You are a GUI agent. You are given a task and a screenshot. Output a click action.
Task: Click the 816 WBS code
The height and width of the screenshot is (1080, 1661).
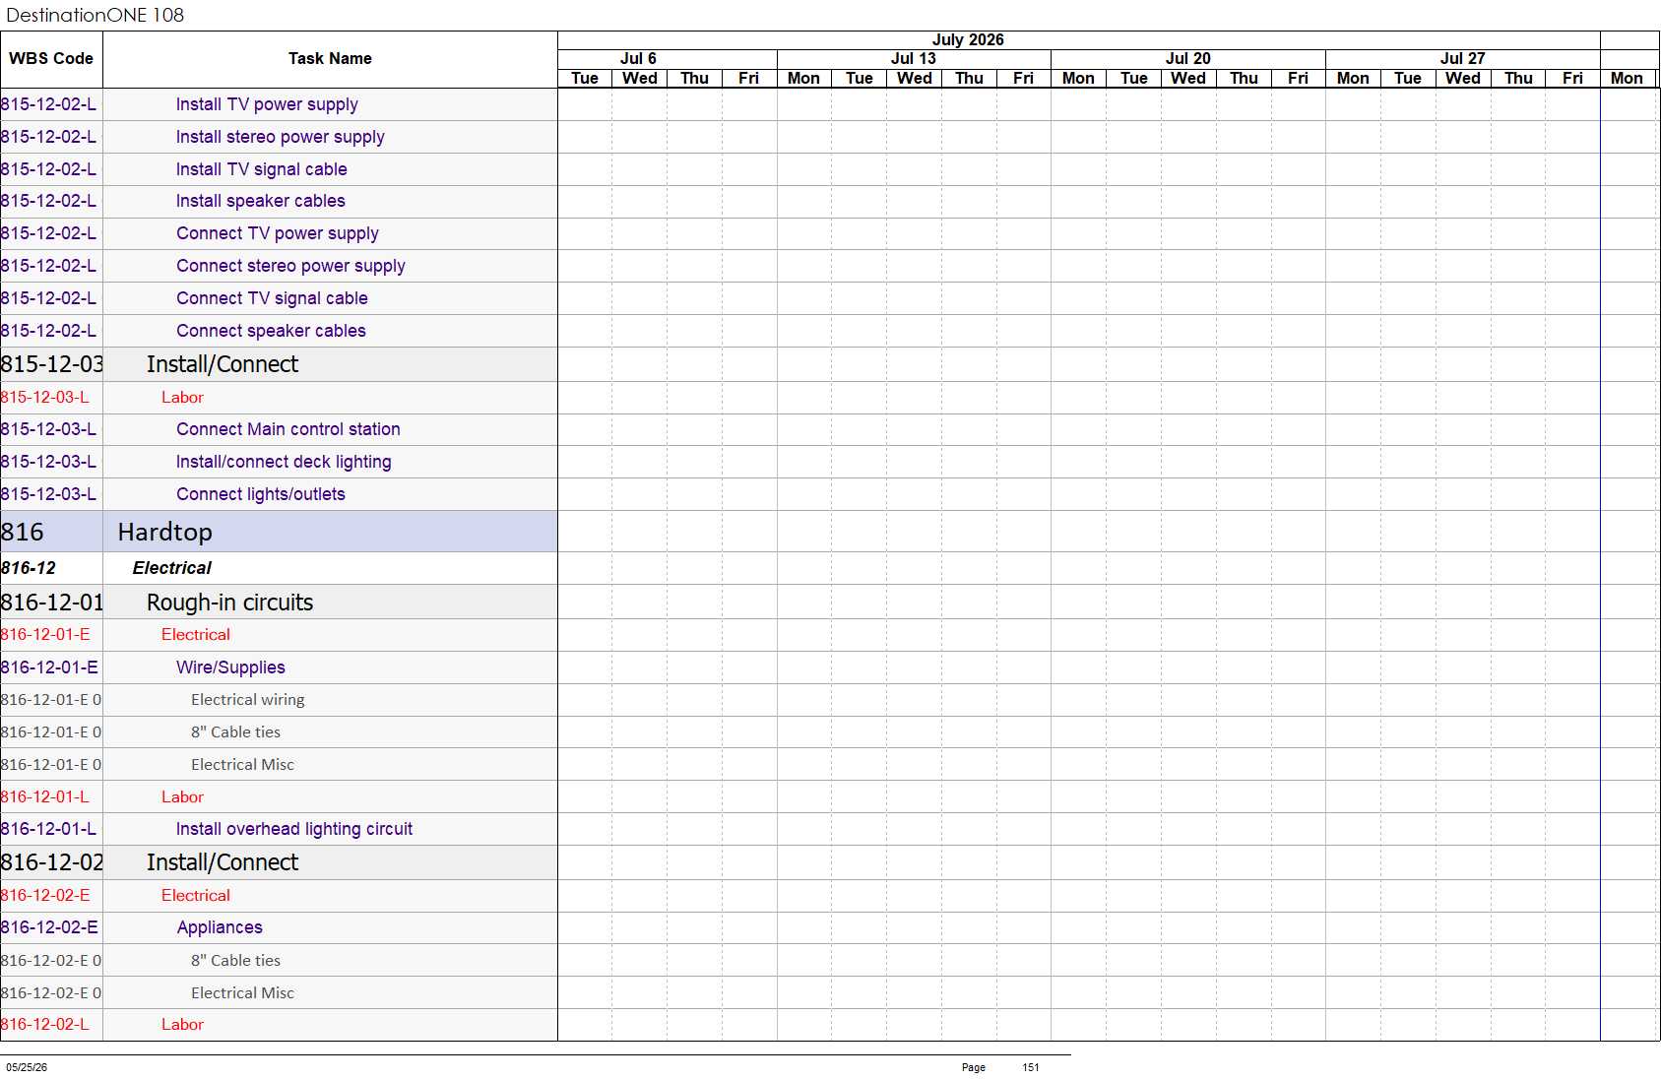pos(23,532)
